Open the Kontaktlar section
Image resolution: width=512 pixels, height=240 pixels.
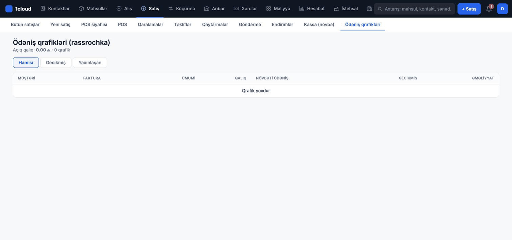(55, 9)
